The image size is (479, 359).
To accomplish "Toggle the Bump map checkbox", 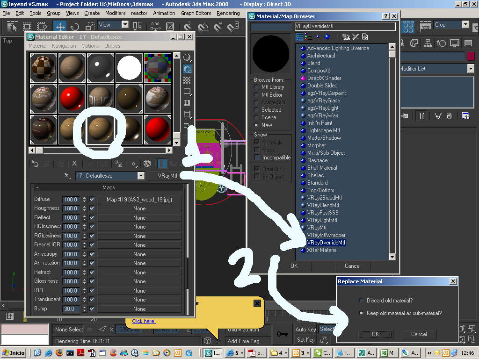I will tap(92, 309).
